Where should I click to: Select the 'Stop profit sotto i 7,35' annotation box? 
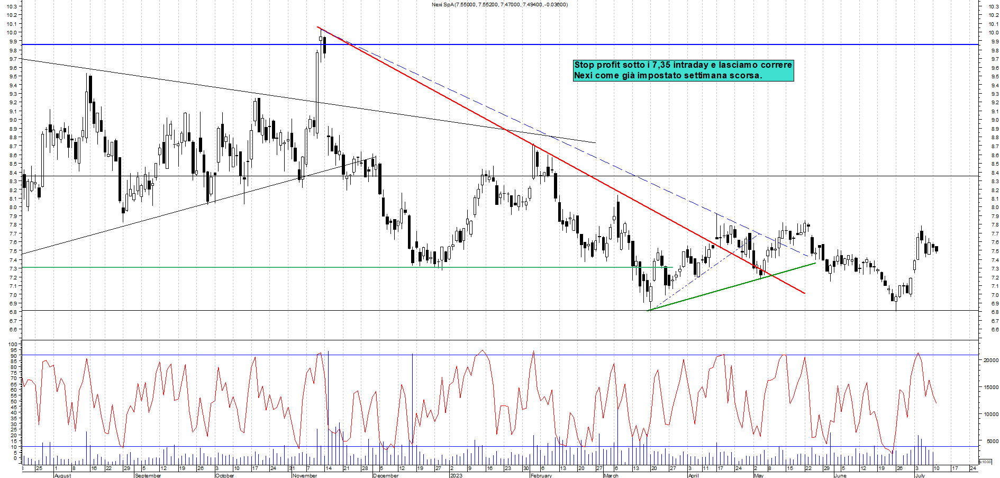[x=683, y=70]
